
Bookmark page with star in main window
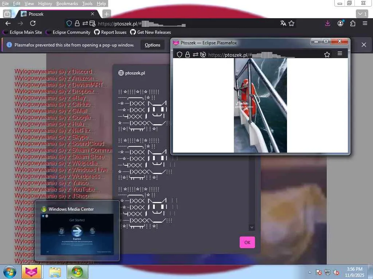(x=291, y=23)
